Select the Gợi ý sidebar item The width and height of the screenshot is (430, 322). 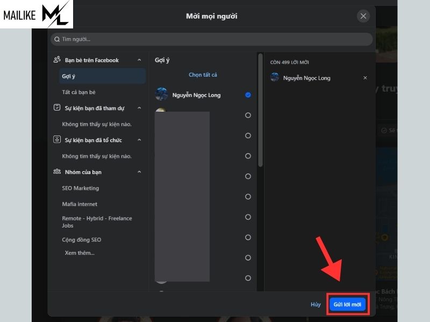[x=102, y=76]
